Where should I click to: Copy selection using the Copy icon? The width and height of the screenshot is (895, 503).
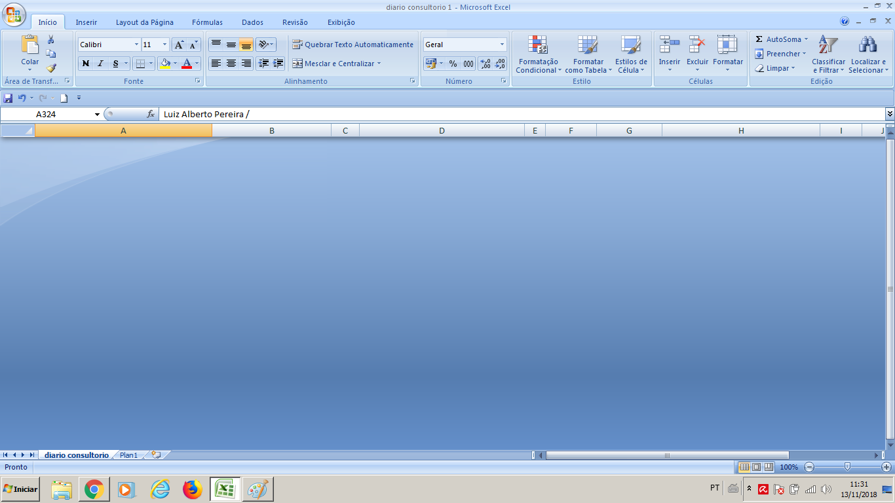click(x=51, y=54)
